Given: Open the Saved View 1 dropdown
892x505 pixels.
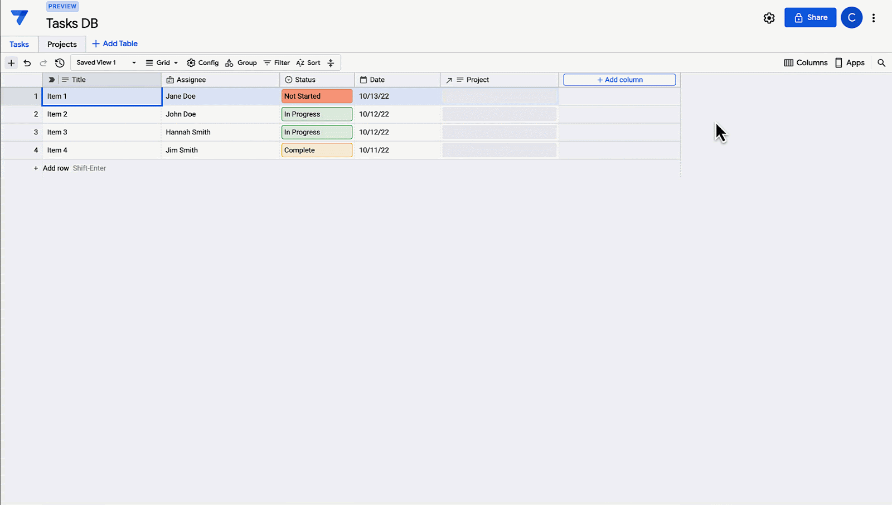Looking at the screenshot, I should coord(106,63).
